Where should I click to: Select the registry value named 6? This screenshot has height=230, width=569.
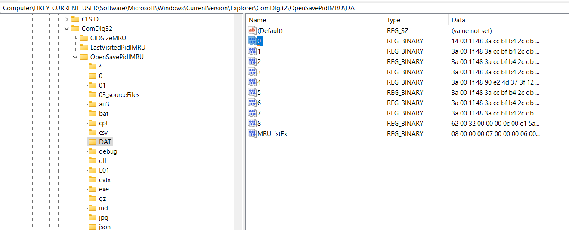[x=259, y=103]
